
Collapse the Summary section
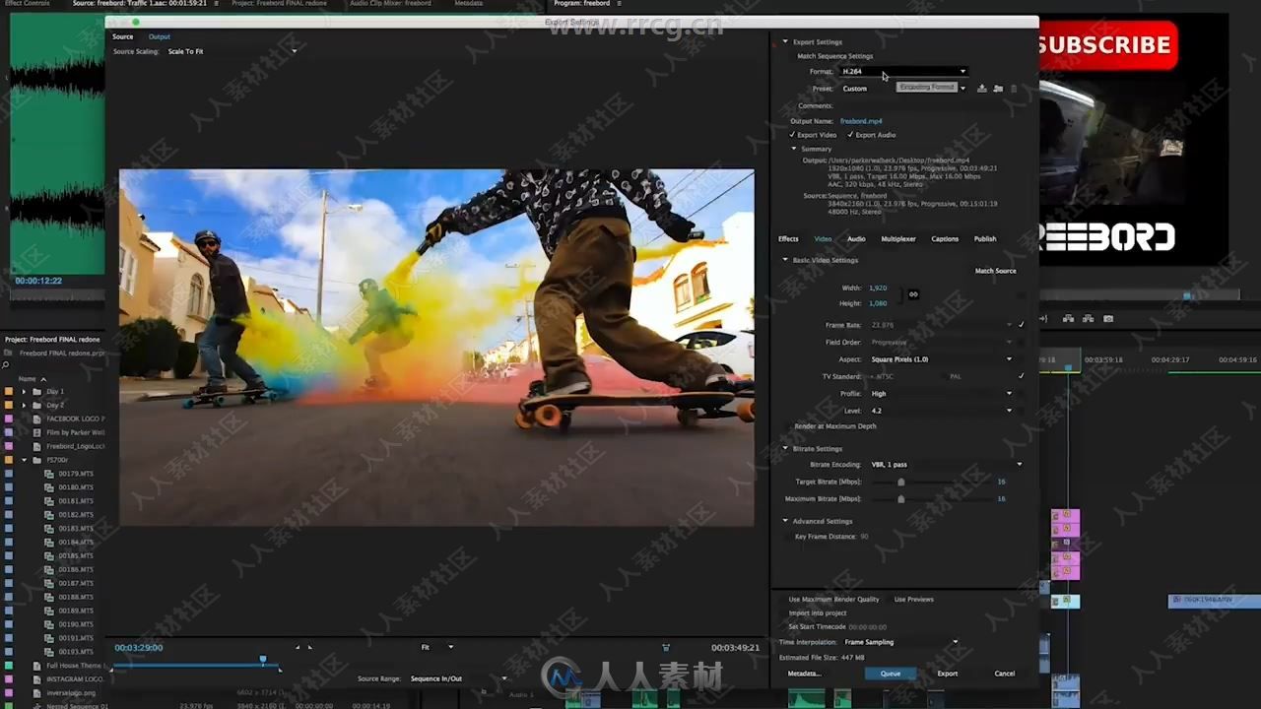point(793,149)
